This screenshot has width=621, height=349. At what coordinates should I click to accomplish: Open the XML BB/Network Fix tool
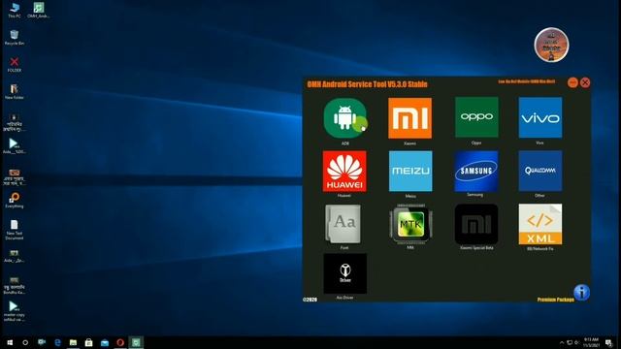[540, 224]
